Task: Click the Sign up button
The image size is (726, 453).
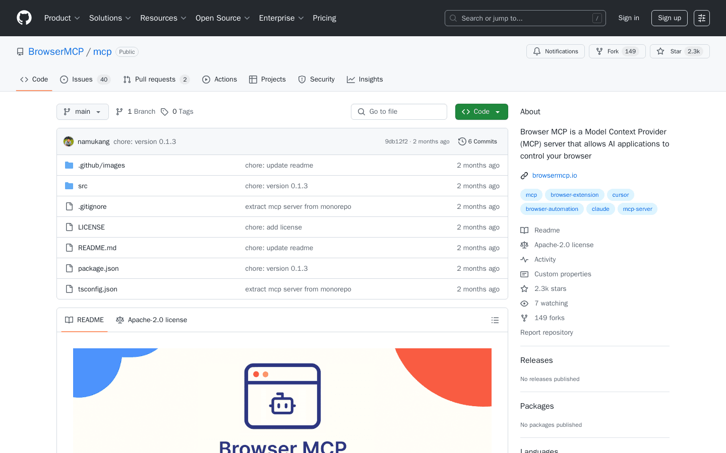Action: (669, 18)
